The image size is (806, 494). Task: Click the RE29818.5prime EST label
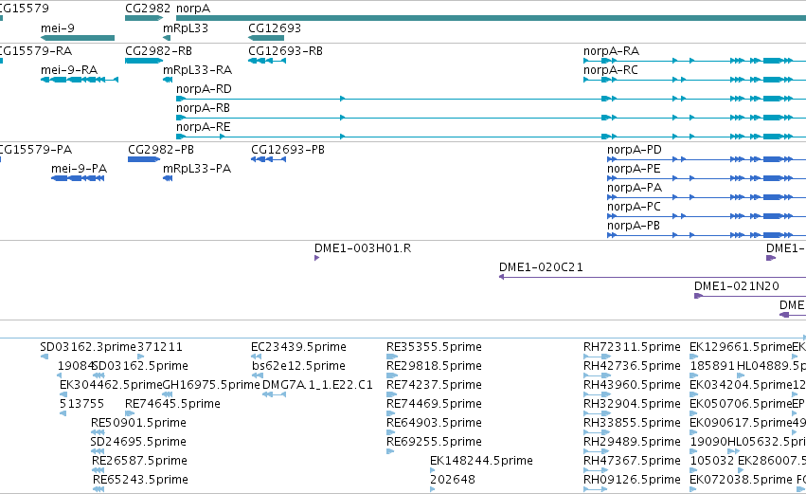pos(435,366)
